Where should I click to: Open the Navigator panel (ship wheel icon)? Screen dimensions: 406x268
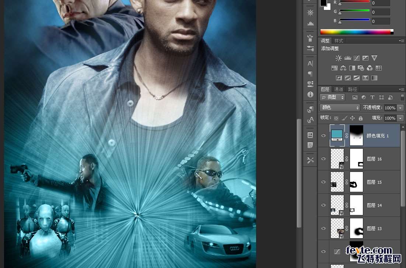click(x=310, y=13)
